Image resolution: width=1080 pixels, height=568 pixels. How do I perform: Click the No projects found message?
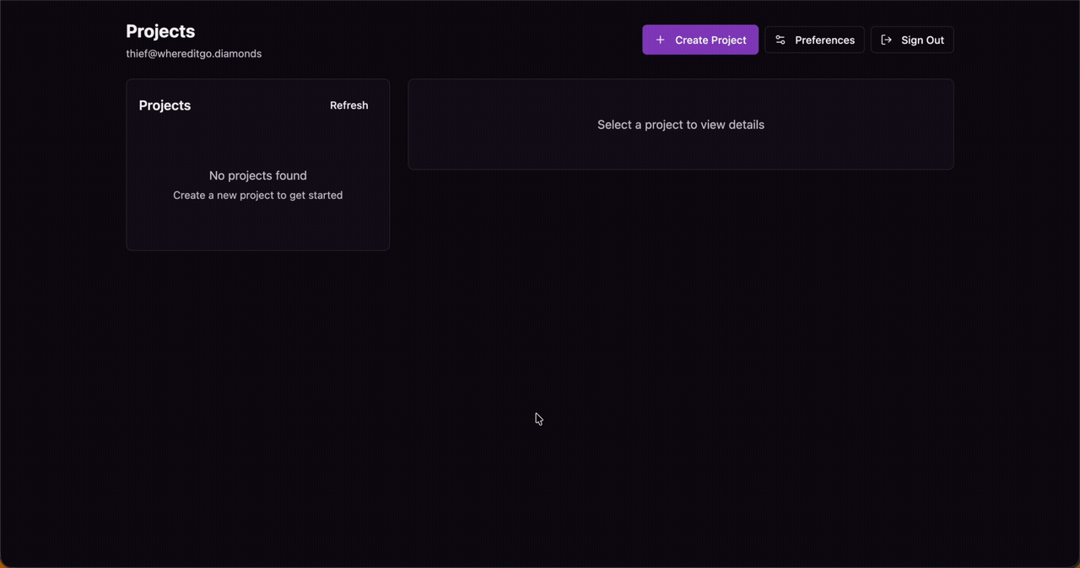[x=257, y=175]
